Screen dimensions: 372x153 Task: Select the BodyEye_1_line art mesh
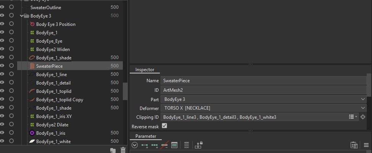tap(70, 74)
